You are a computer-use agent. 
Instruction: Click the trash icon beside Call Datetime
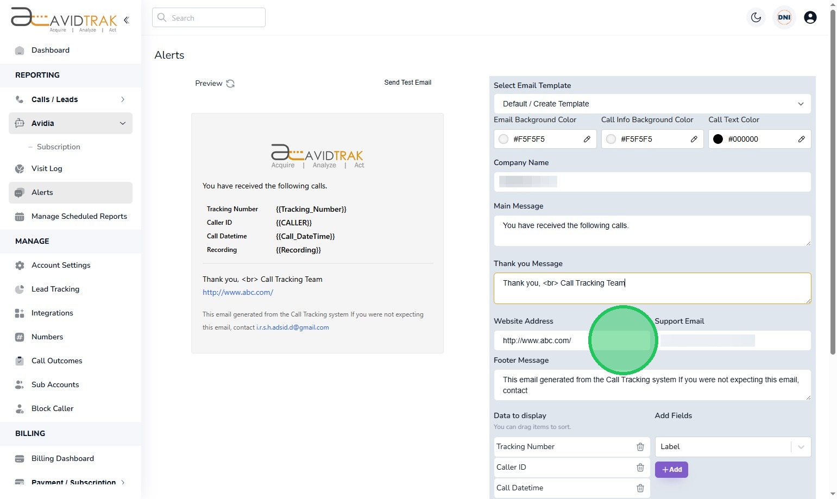[640, 488]
